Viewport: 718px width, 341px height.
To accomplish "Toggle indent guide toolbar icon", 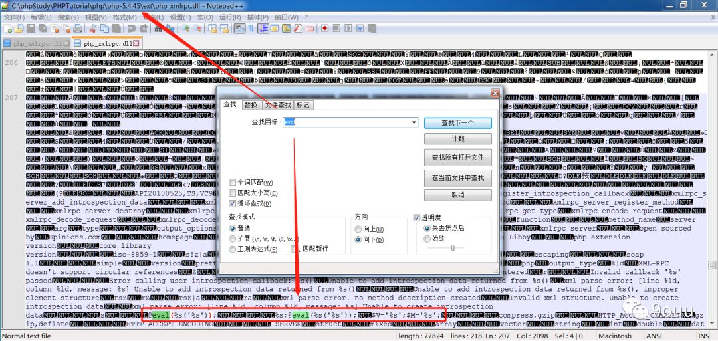I will (x=263, y=29).
